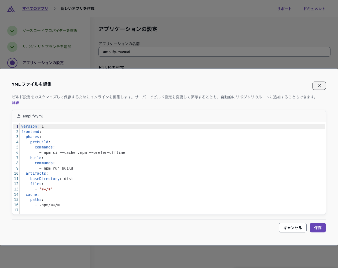This screenshot has width=338, height=268.
Task: Go to リポジトリとブランチを追加 step
Action: 47,47
